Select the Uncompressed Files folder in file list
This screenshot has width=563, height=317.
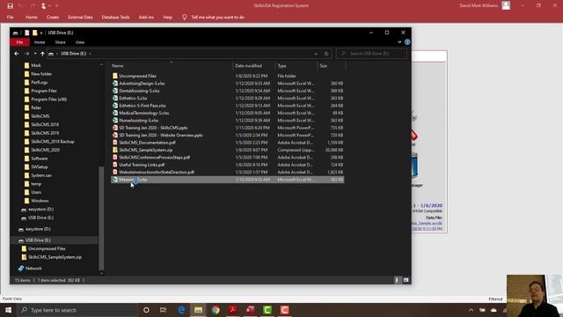pos(137,76)
